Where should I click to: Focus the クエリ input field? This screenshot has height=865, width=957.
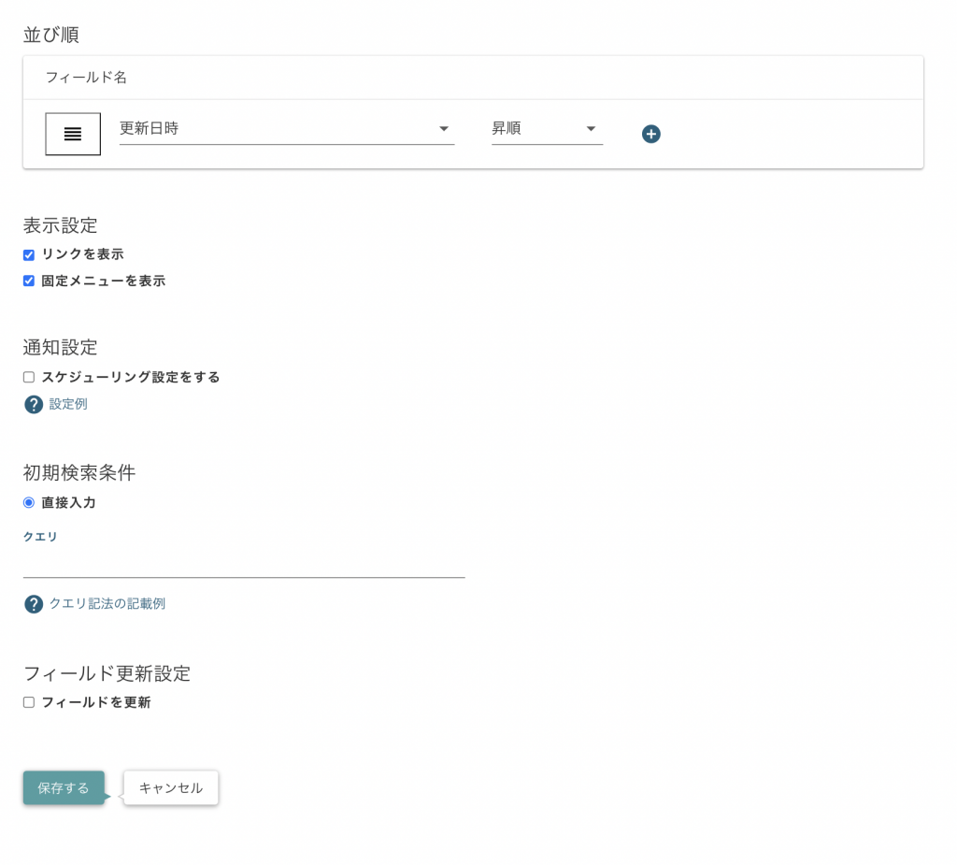click(244, 563)
